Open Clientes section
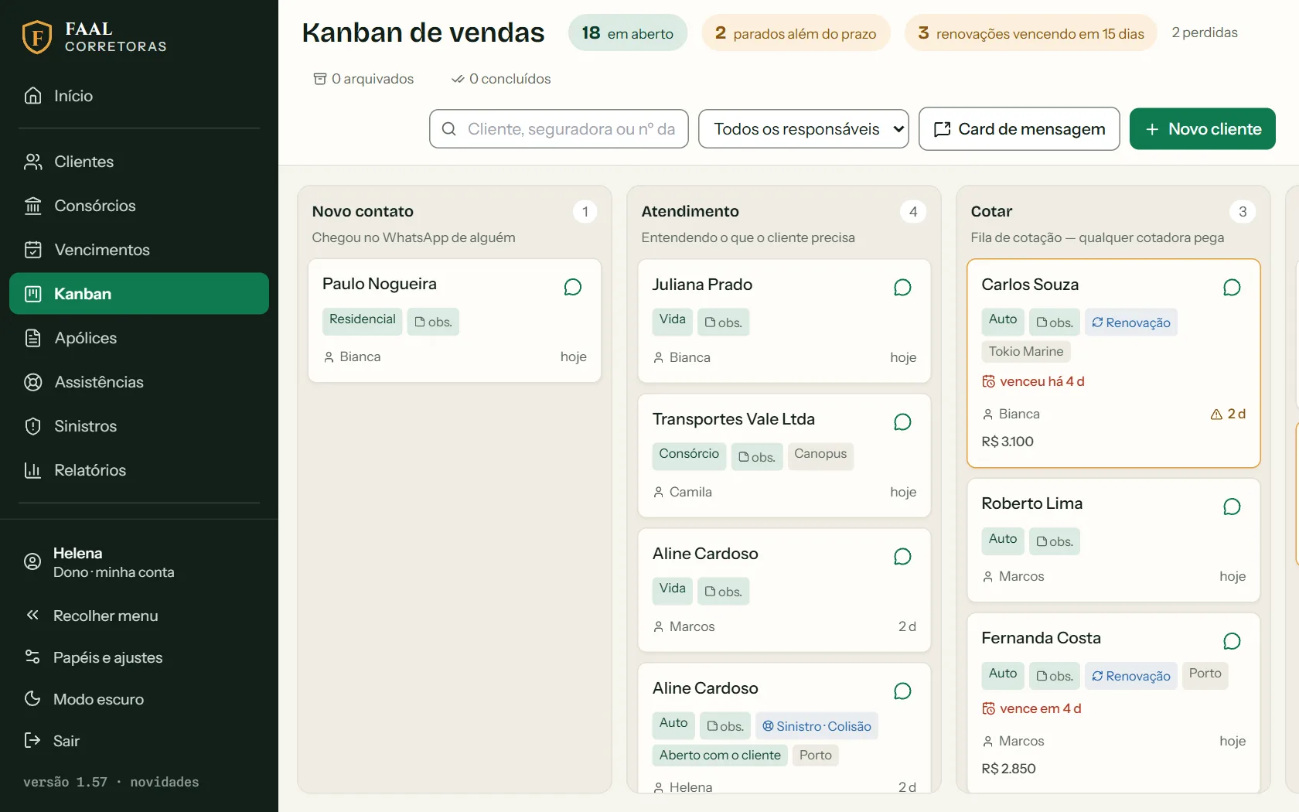Viewport: 1299px width, 812px height. (x=139, y=162)
